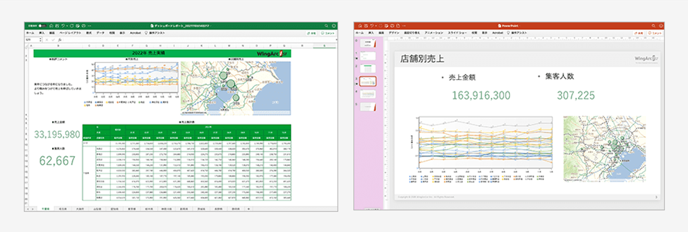This screenshot has width=688, height=232.
Task: Open the データ tab in Excel
Action: pyautogui.click(x=101, y=33)
